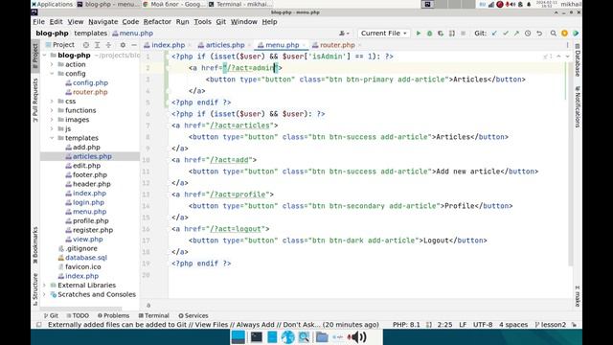Open the Structure tool window
The height and width of the screenshot is (345, 613).
pos(35,289)
